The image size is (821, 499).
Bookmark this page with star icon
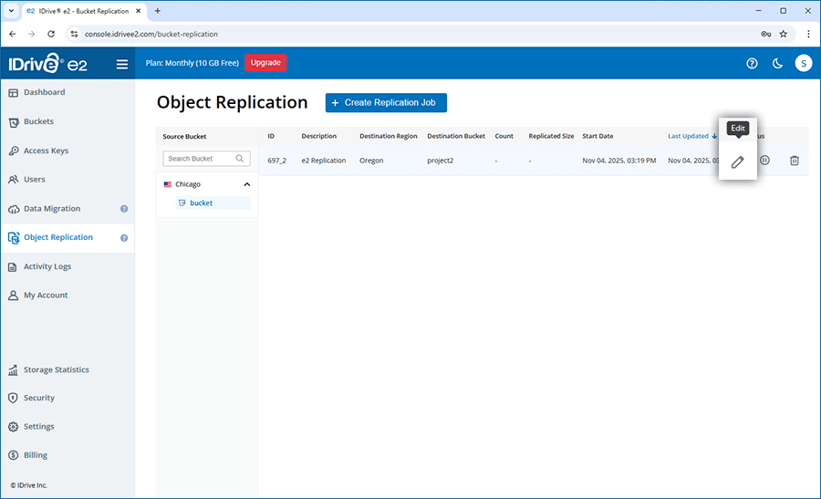click(783, 34)
